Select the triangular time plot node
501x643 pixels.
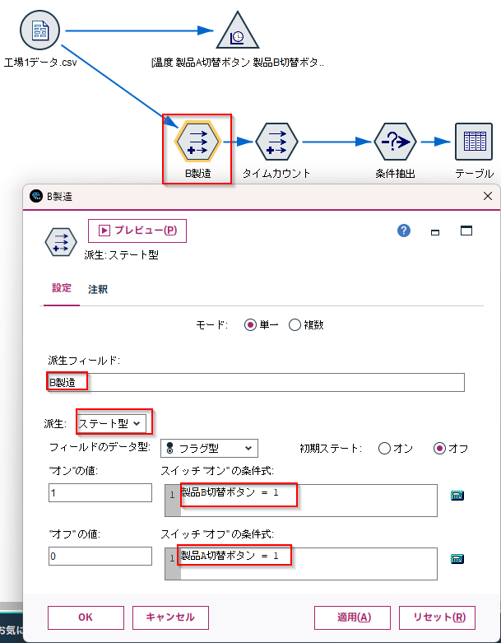238,32
